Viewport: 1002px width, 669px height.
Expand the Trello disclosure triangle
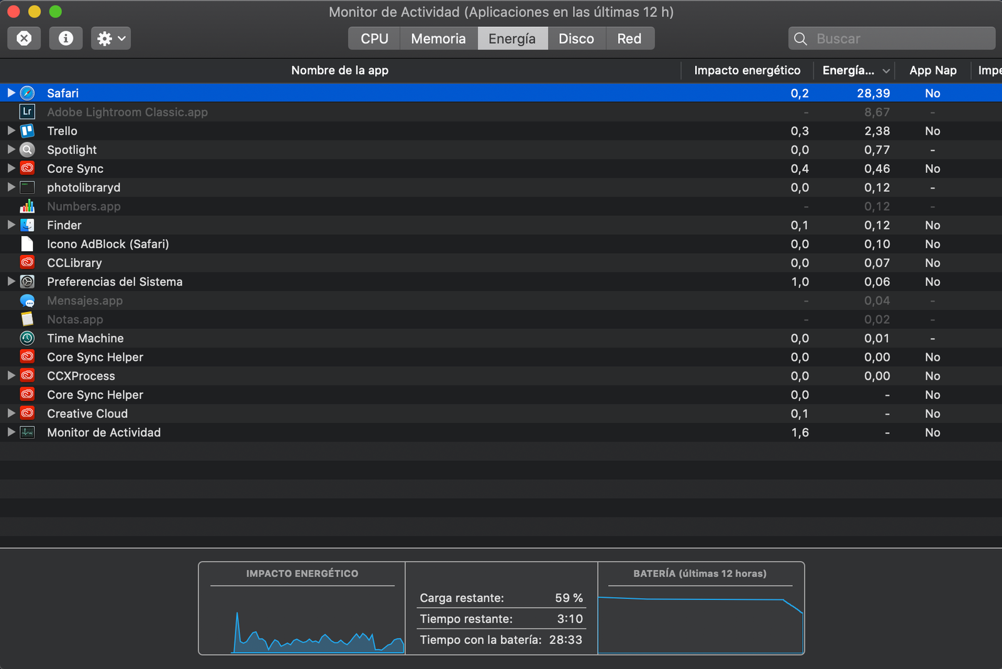(11, 130)
